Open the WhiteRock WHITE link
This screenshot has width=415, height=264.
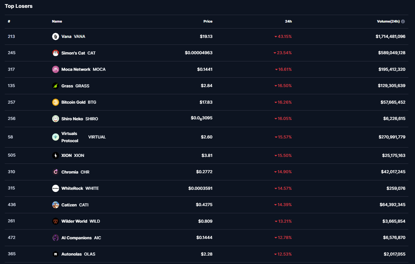coord(80,189)
